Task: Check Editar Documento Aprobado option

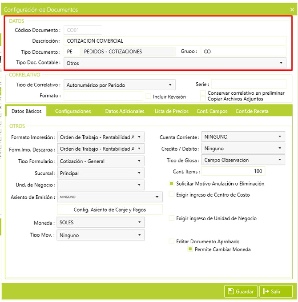Action: coord(172,241)
